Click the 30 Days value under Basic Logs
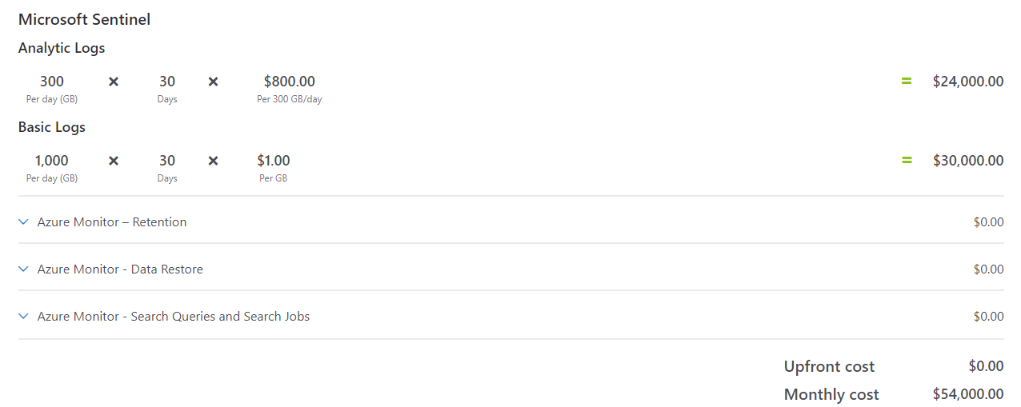Image resolution: width=1021 pixels, height=407 pixels. click(x=167, y=161)
